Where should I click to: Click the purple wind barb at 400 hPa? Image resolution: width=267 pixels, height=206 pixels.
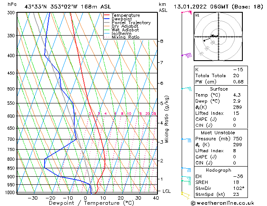point(187,55)
